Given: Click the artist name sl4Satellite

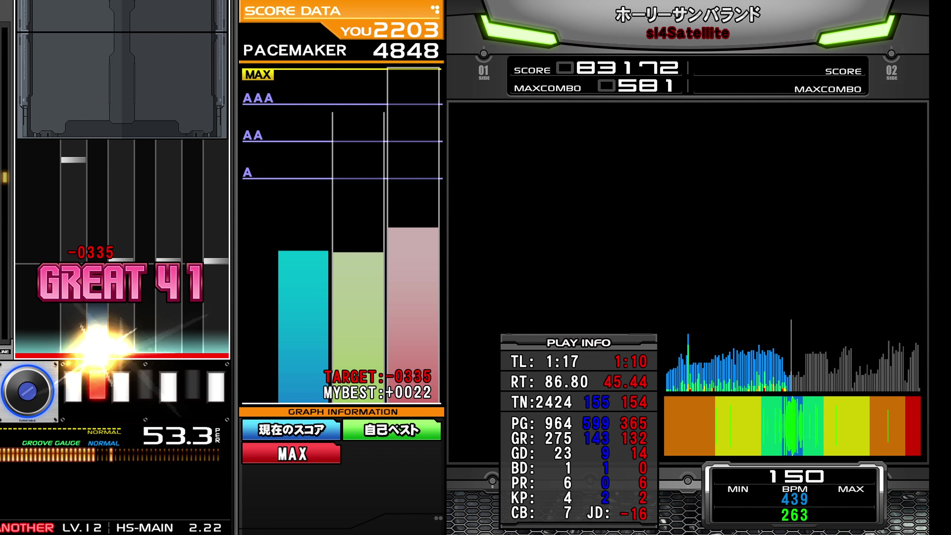Looking at the screenshot, I should tap(688, 33).
